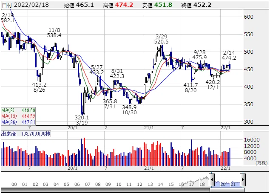Click year 00 in overview timeline
270x194 pixels.
tap(14, 185)
